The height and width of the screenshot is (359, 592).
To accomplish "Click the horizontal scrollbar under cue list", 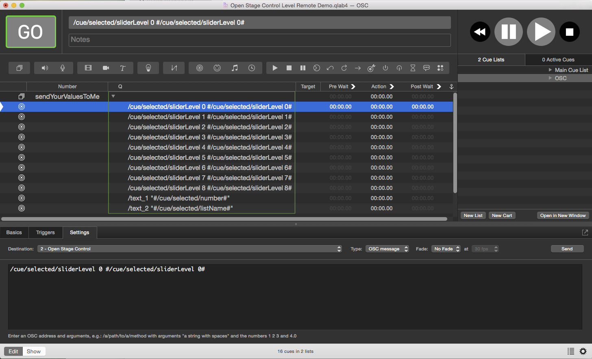I will click(224, 219).
